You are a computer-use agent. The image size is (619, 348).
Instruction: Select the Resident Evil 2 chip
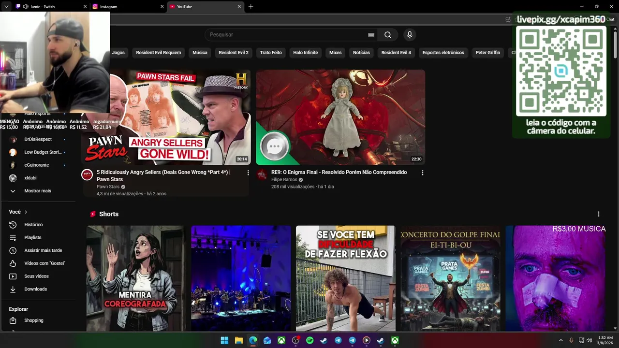click(x=234, y=53)
